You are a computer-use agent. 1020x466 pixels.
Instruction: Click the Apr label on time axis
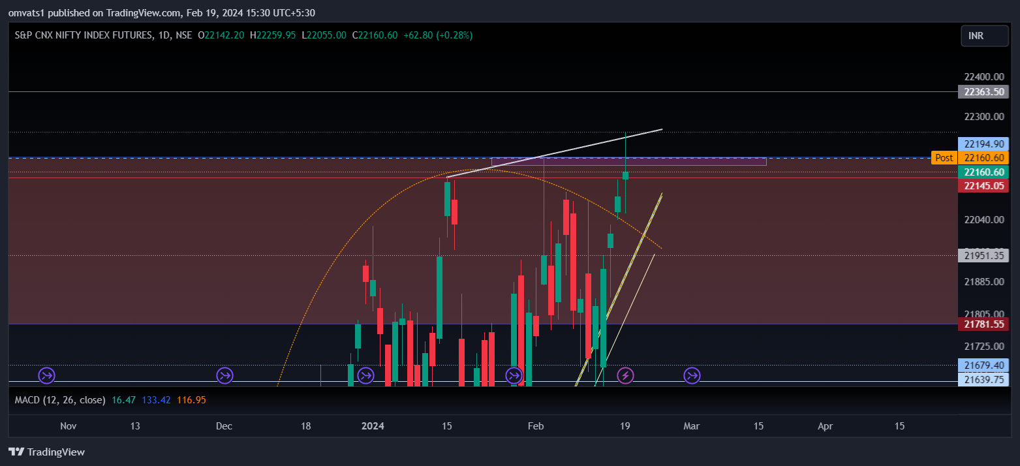(x=826, y=426)
